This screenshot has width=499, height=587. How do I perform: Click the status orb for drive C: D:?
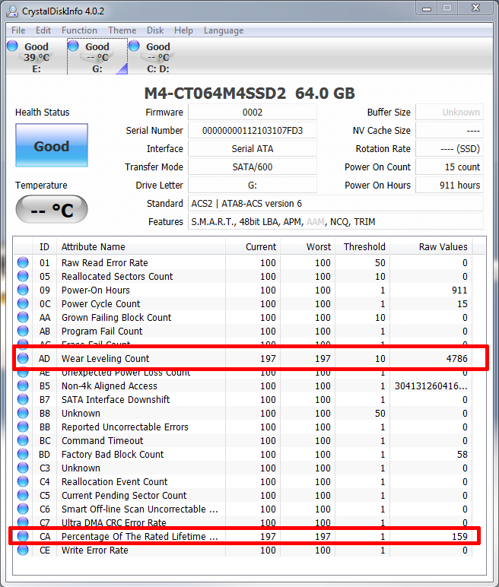(134, 46)
